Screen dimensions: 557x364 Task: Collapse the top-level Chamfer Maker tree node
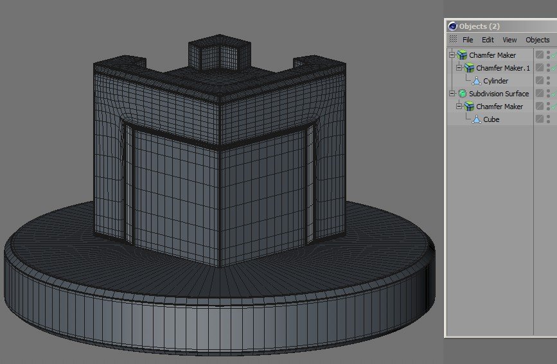click(x=452, y=55)
